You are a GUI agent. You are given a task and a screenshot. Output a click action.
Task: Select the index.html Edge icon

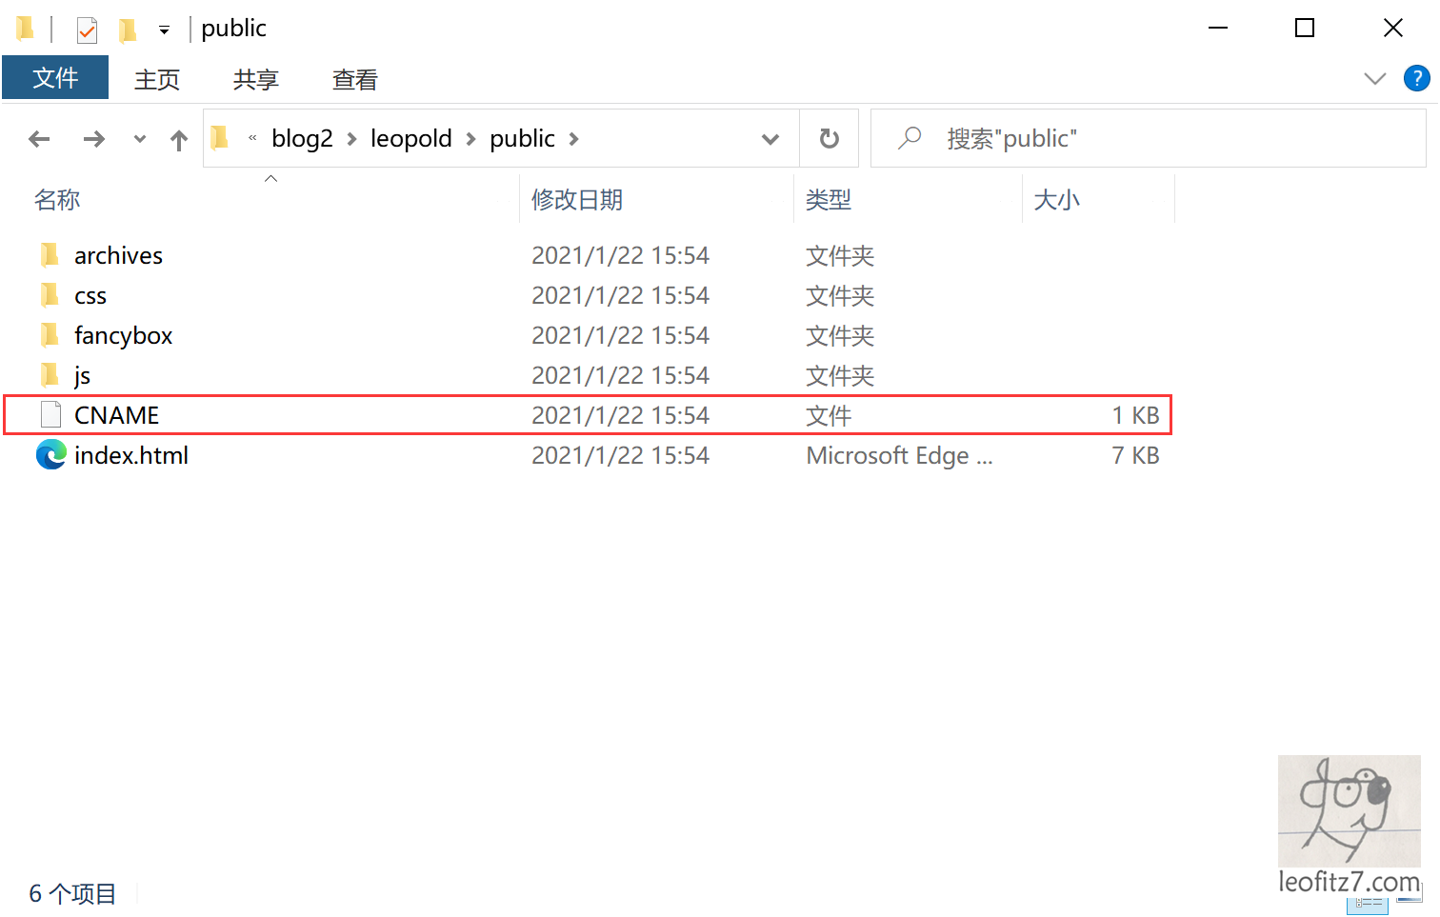50,455
